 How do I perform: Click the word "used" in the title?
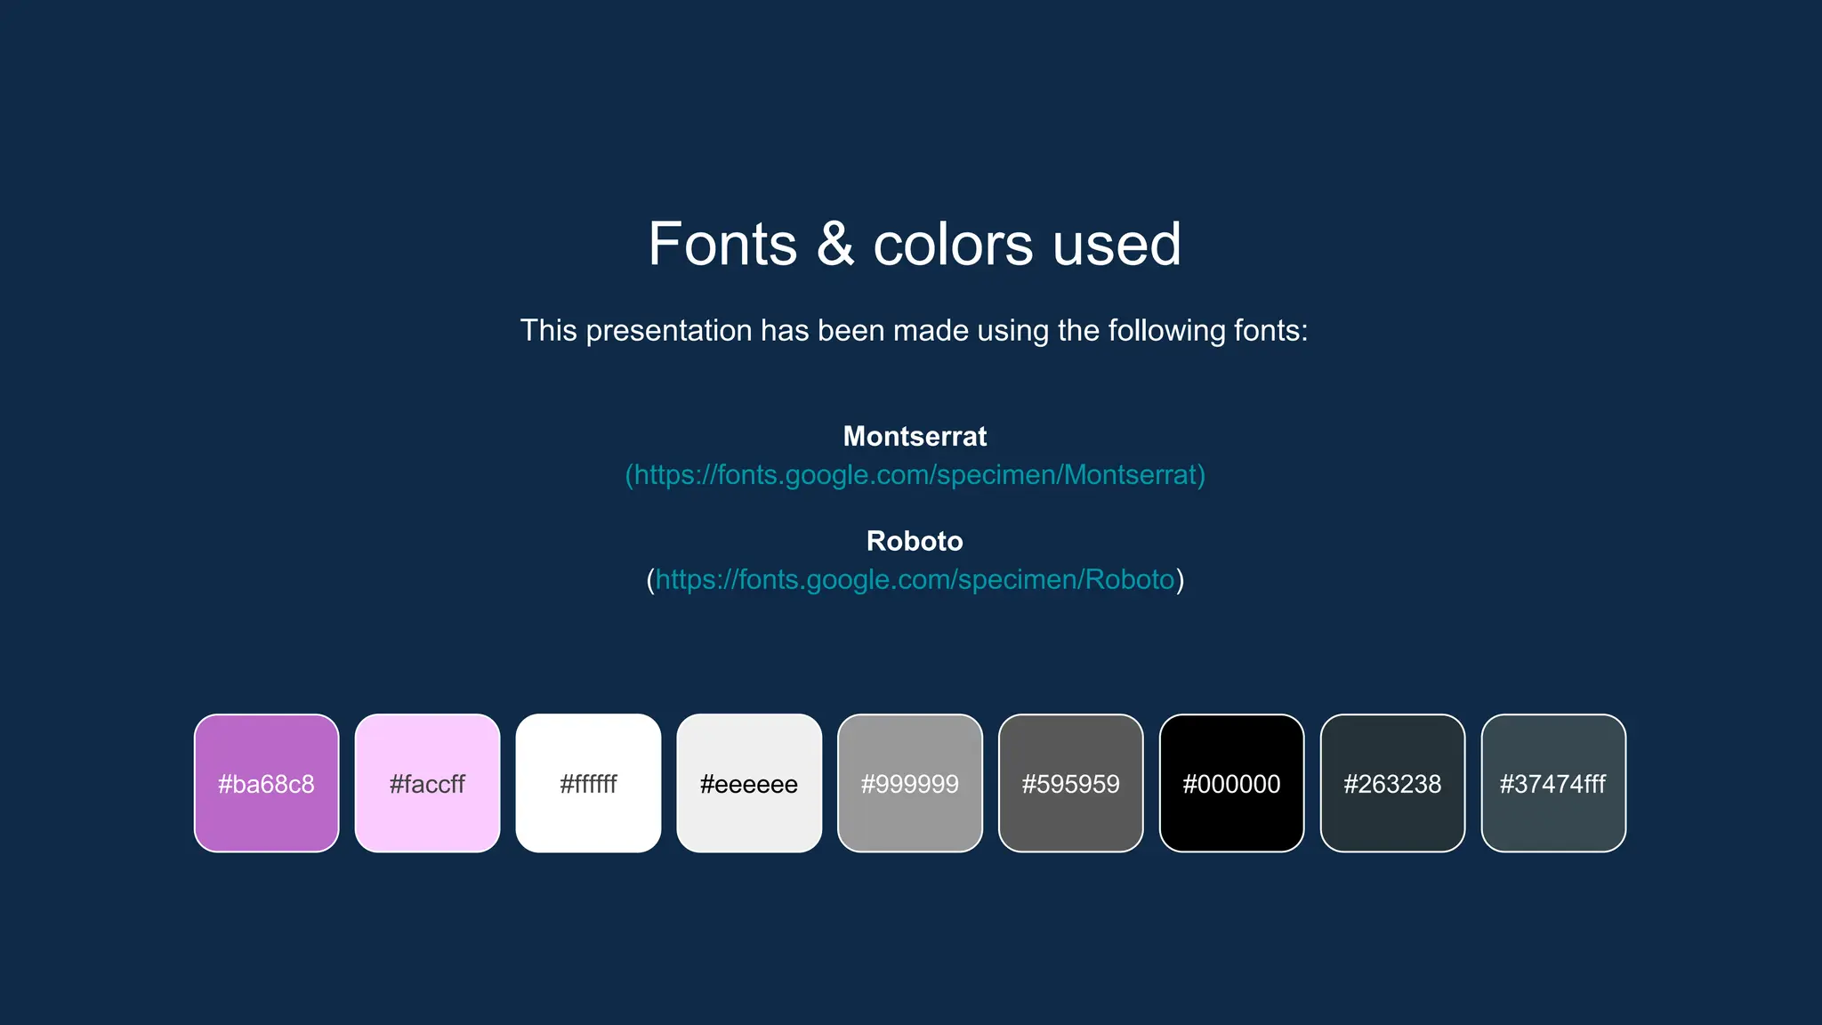(1117, 245)
